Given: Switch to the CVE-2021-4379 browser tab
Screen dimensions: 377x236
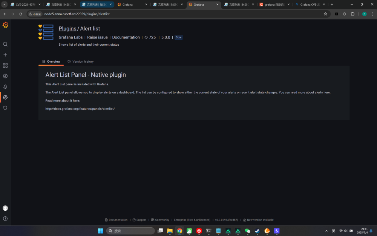Looking at the screenshot, I should pyautogui.click(x=26, y=4).
